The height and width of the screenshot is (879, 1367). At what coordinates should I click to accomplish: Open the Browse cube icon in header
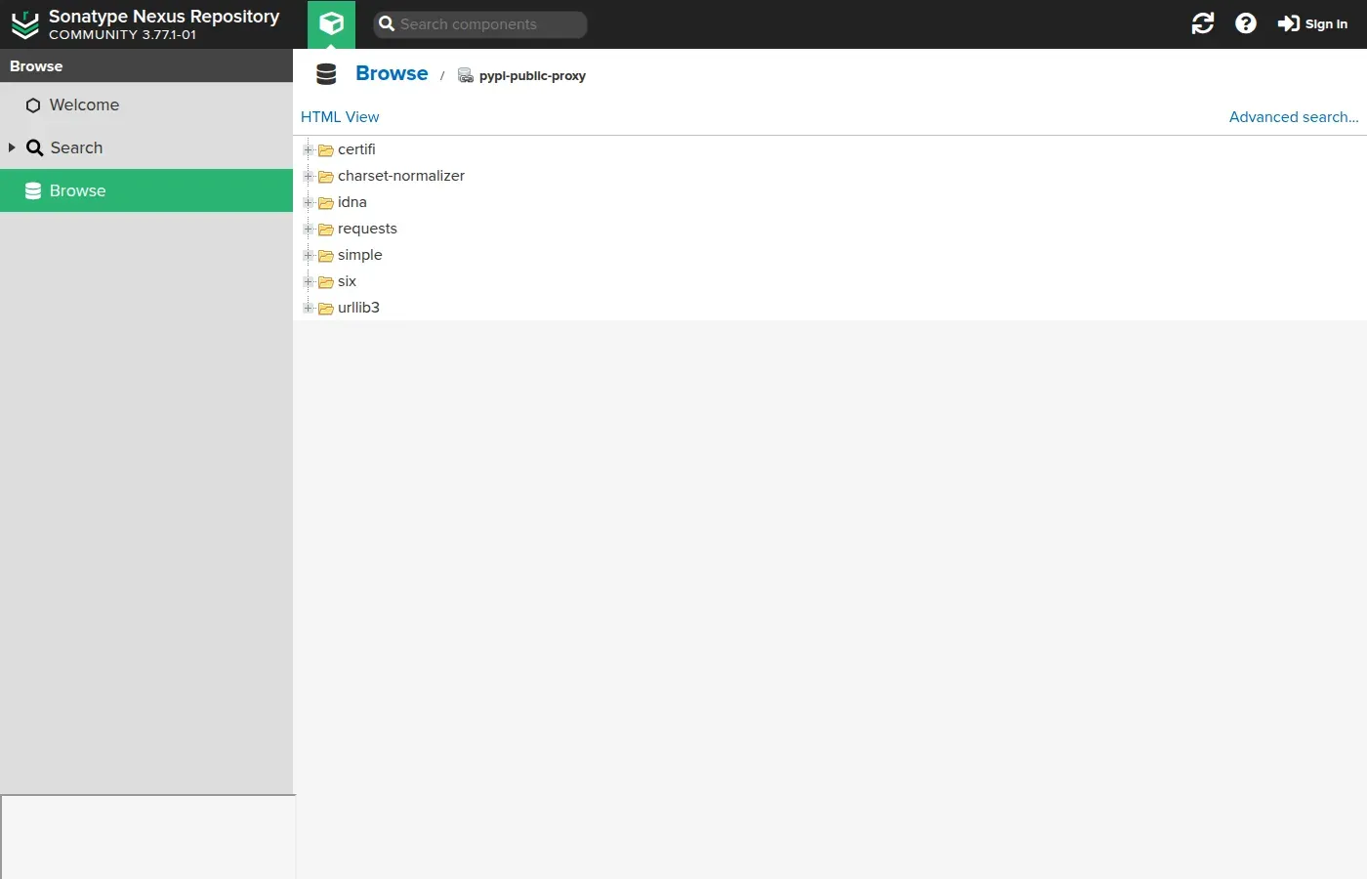[332, 23]
